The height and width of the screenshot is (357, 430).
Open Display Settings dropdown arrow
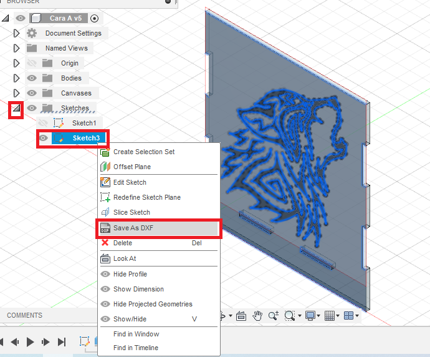coord(318,316)
